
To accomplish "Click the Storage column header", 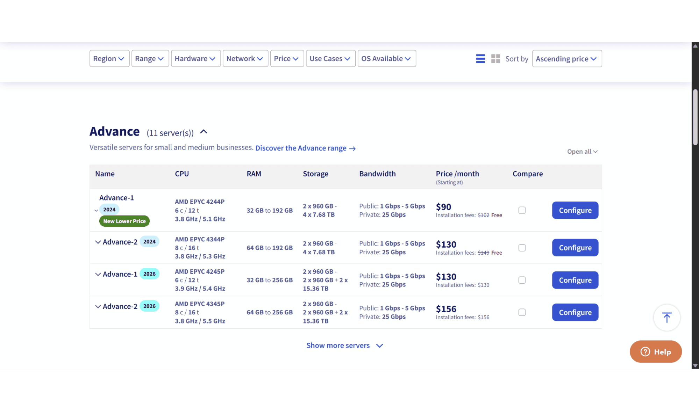I will coord(315,174).
